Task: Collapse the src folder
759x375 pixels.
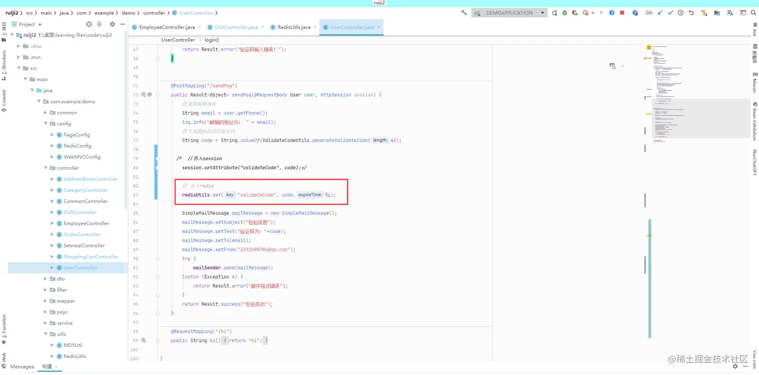Action: click(x=19, y=68)
